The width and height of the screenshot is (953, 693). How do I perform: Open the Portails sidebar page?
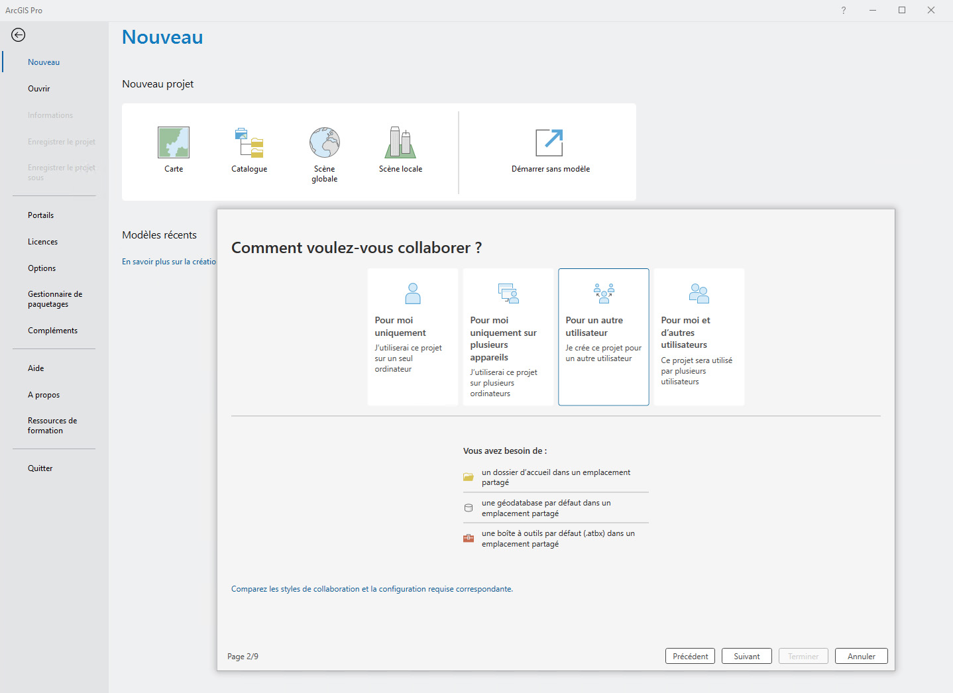point(41,215)
